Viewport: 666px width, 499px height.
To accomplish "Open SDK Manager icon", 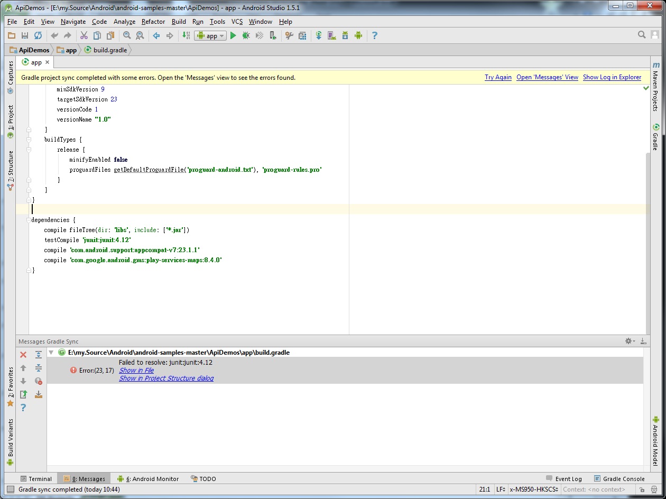I will pyautogui.click(x=345, y=35).
